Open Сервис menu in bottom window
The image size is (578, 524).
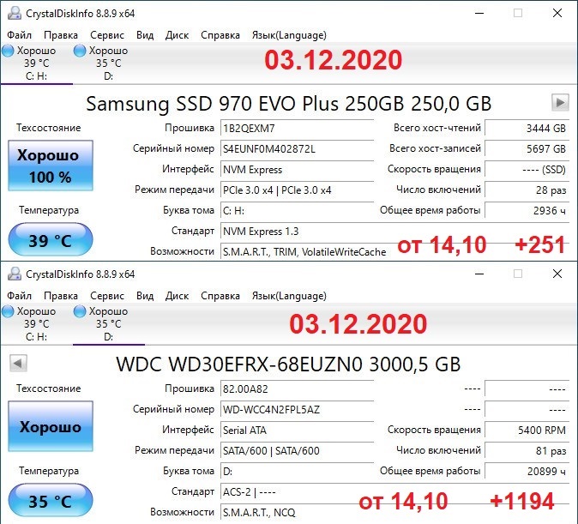pos(107,296)
